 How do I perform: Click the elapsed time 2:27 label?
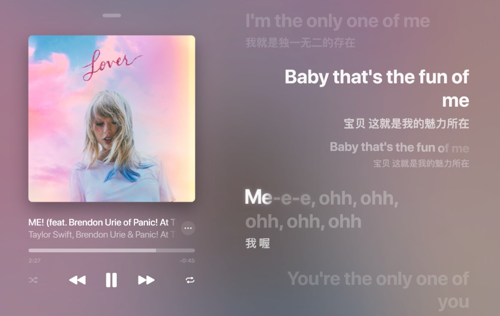35,261
